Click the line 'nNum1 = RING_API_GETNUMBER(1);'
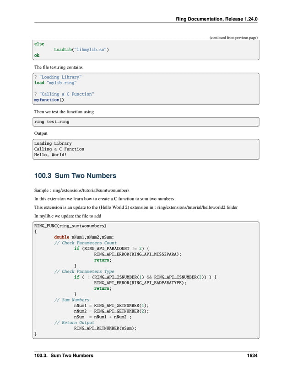Image resolution: width=292 pixels, height=377 pixels. pos(112,306)
